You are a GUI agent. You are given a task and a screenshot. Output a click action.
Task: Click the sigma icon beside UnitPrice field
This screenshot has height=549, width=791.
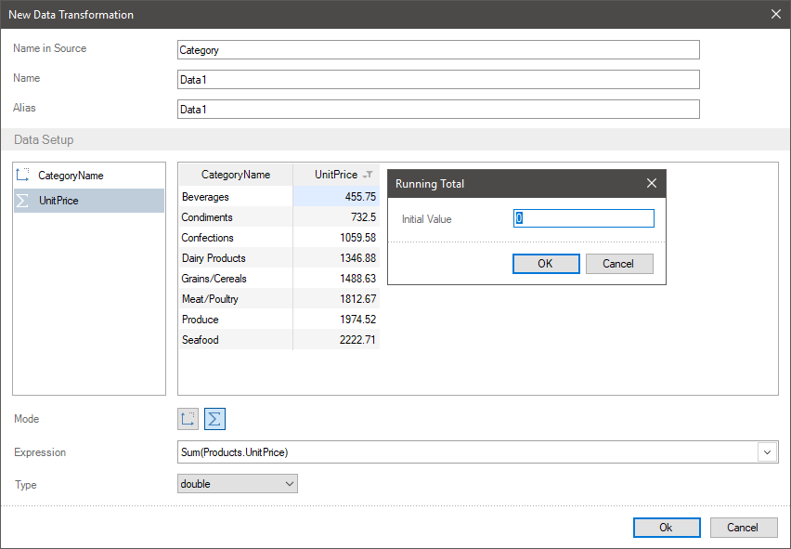point(23,201)
